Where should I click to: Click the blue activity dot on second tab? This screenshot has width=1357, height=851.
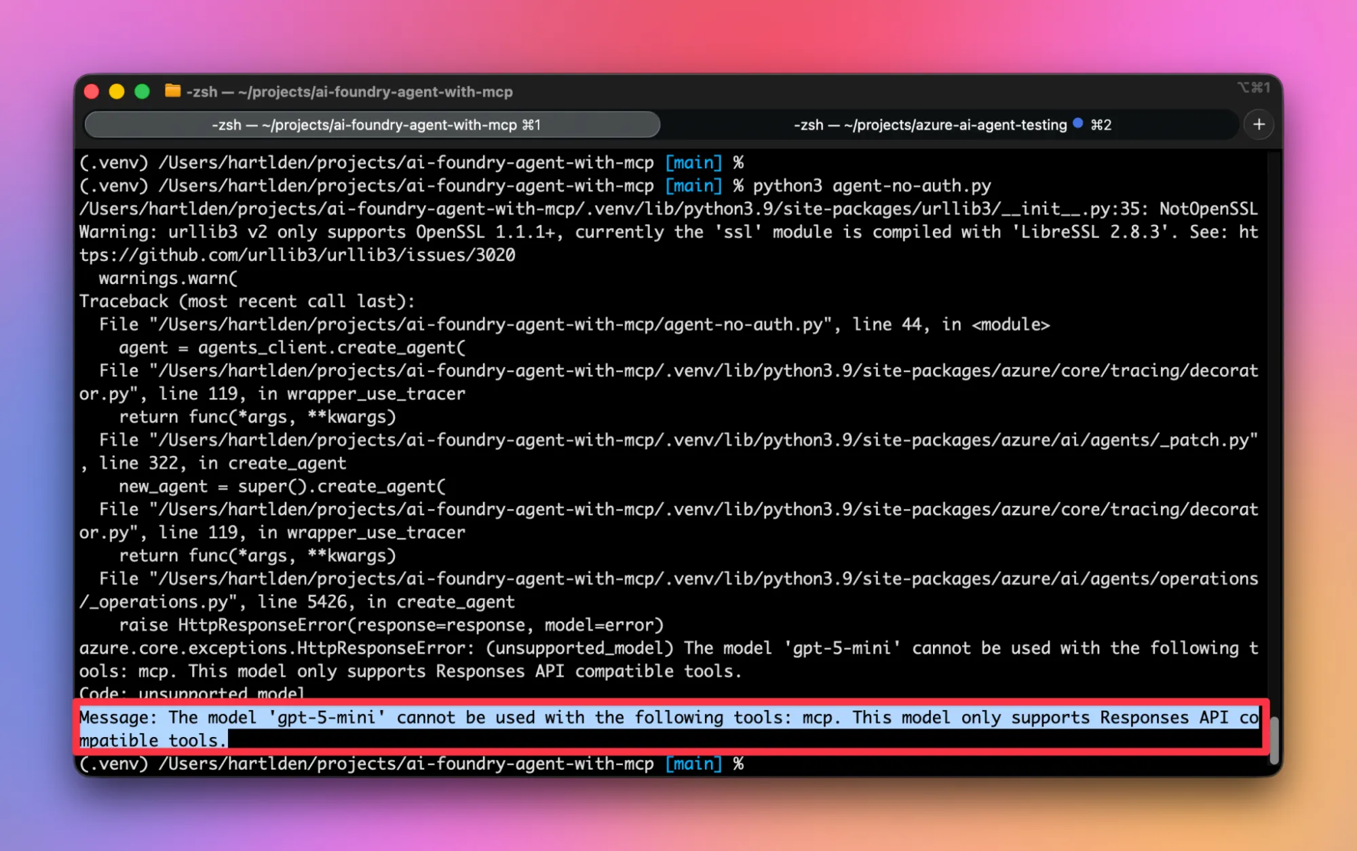[x=1077, y=123]
